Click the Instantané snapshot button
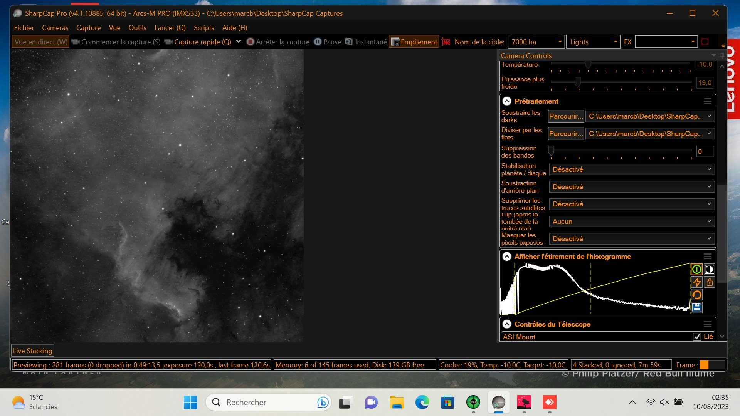Viewport: 740px width, 416px height. [x=366, y=42]
